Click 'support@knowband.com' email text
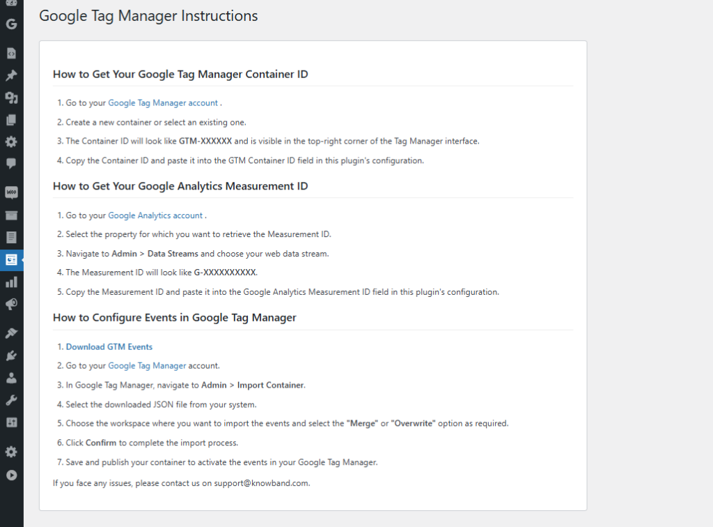Viewport: 713px width, 527px height. [x=262, y=483]
